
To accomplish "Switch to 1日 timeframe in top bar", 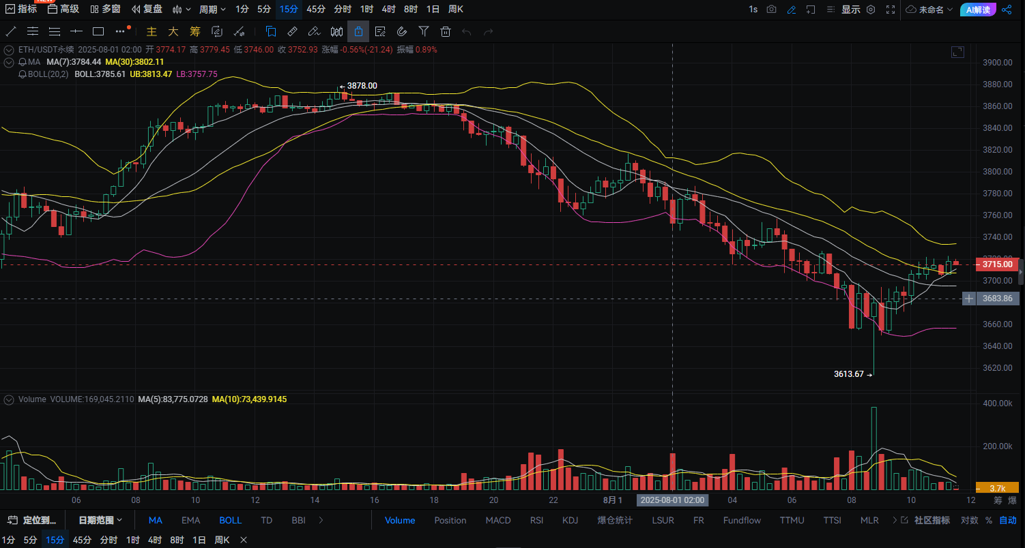I will [x=433, y=10].
